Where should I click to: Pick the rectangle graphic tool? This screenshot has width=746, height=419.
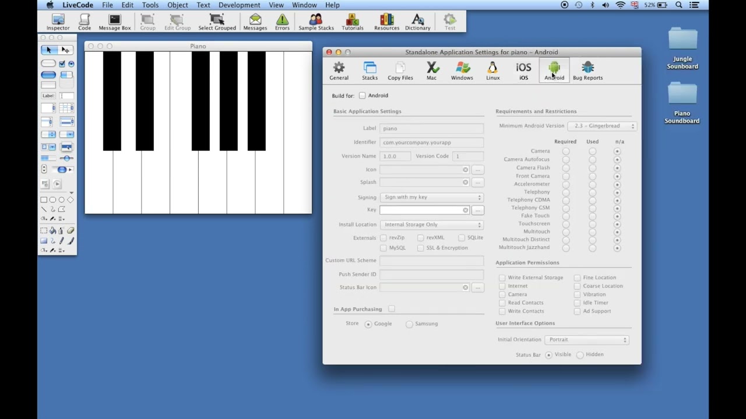click(44, 200)
